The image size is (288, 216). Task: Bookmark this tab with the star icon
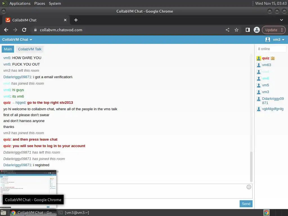[237, 30]
